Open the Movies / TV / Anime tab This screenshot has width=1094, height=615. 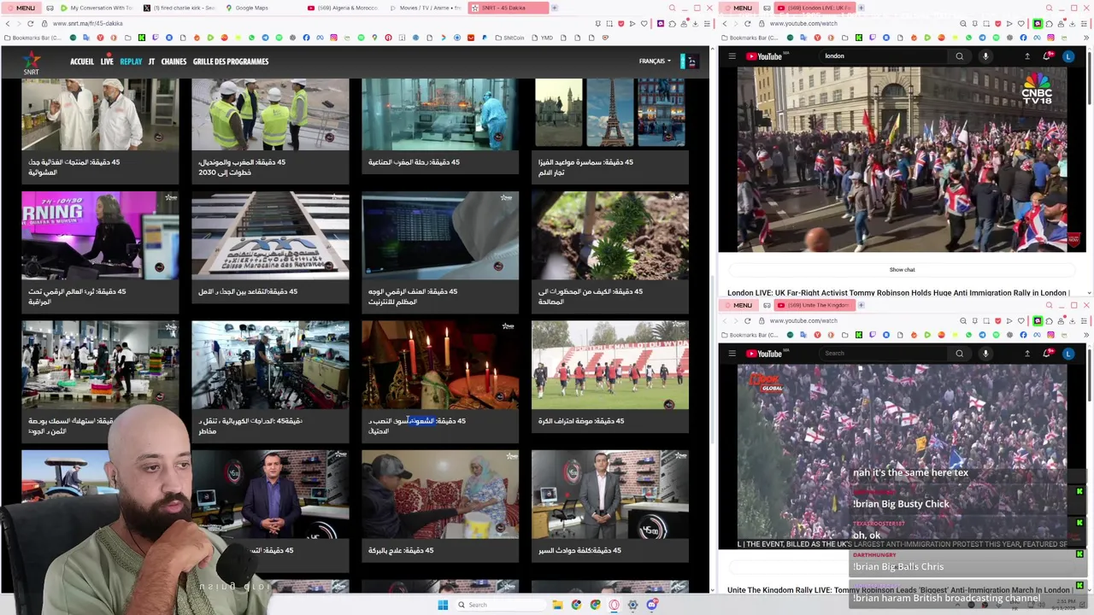tap(425, 8)
